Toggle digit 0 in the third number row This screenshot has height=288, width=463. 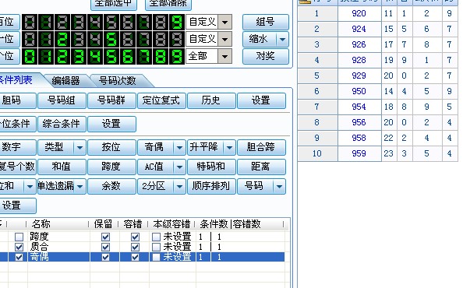click(x=30, y=56)
